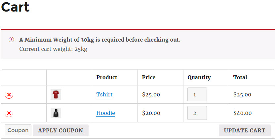Screen dimensions: 275x139
Task: Remove the Tshirt from the cart
Action: pyautogui.click(x=9, y=95)
